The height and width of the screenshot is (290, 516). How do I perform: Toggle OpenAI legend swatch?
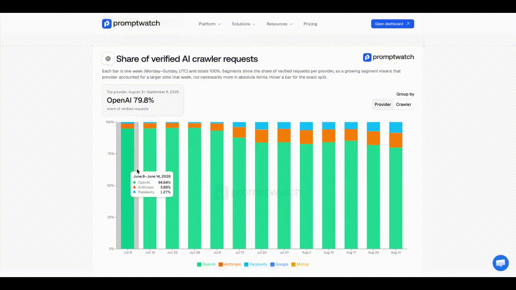(199, 264)
